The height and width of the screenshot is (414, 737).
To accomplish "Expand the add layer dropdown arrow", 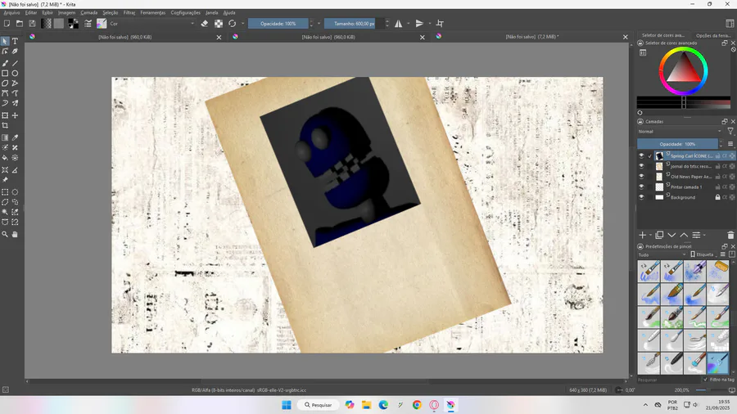I will point(650,236).
